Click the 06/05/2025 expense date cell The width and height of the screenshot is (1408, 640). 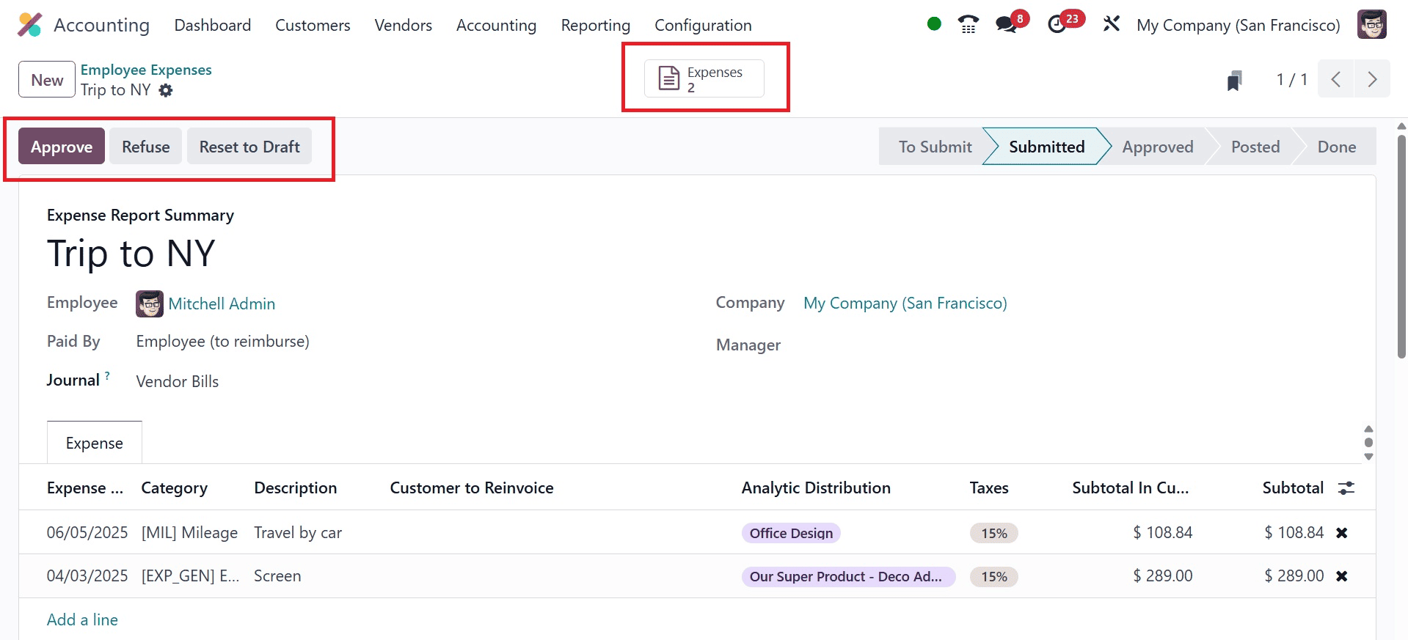click(87, 532)
